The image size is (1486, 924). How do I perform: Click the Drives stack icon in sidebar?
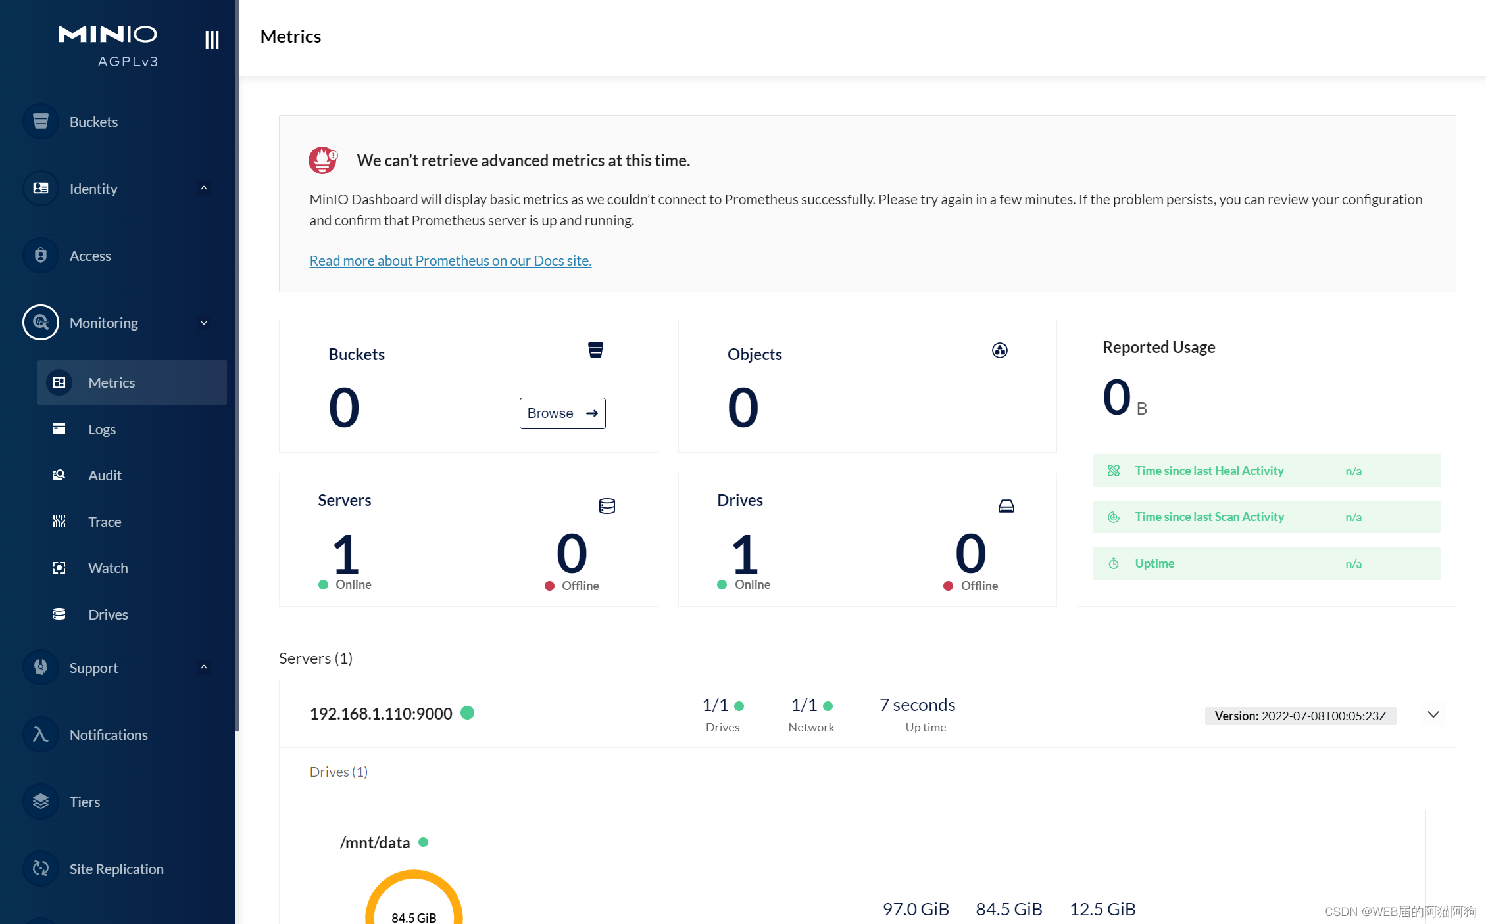(x=59, y=614)
